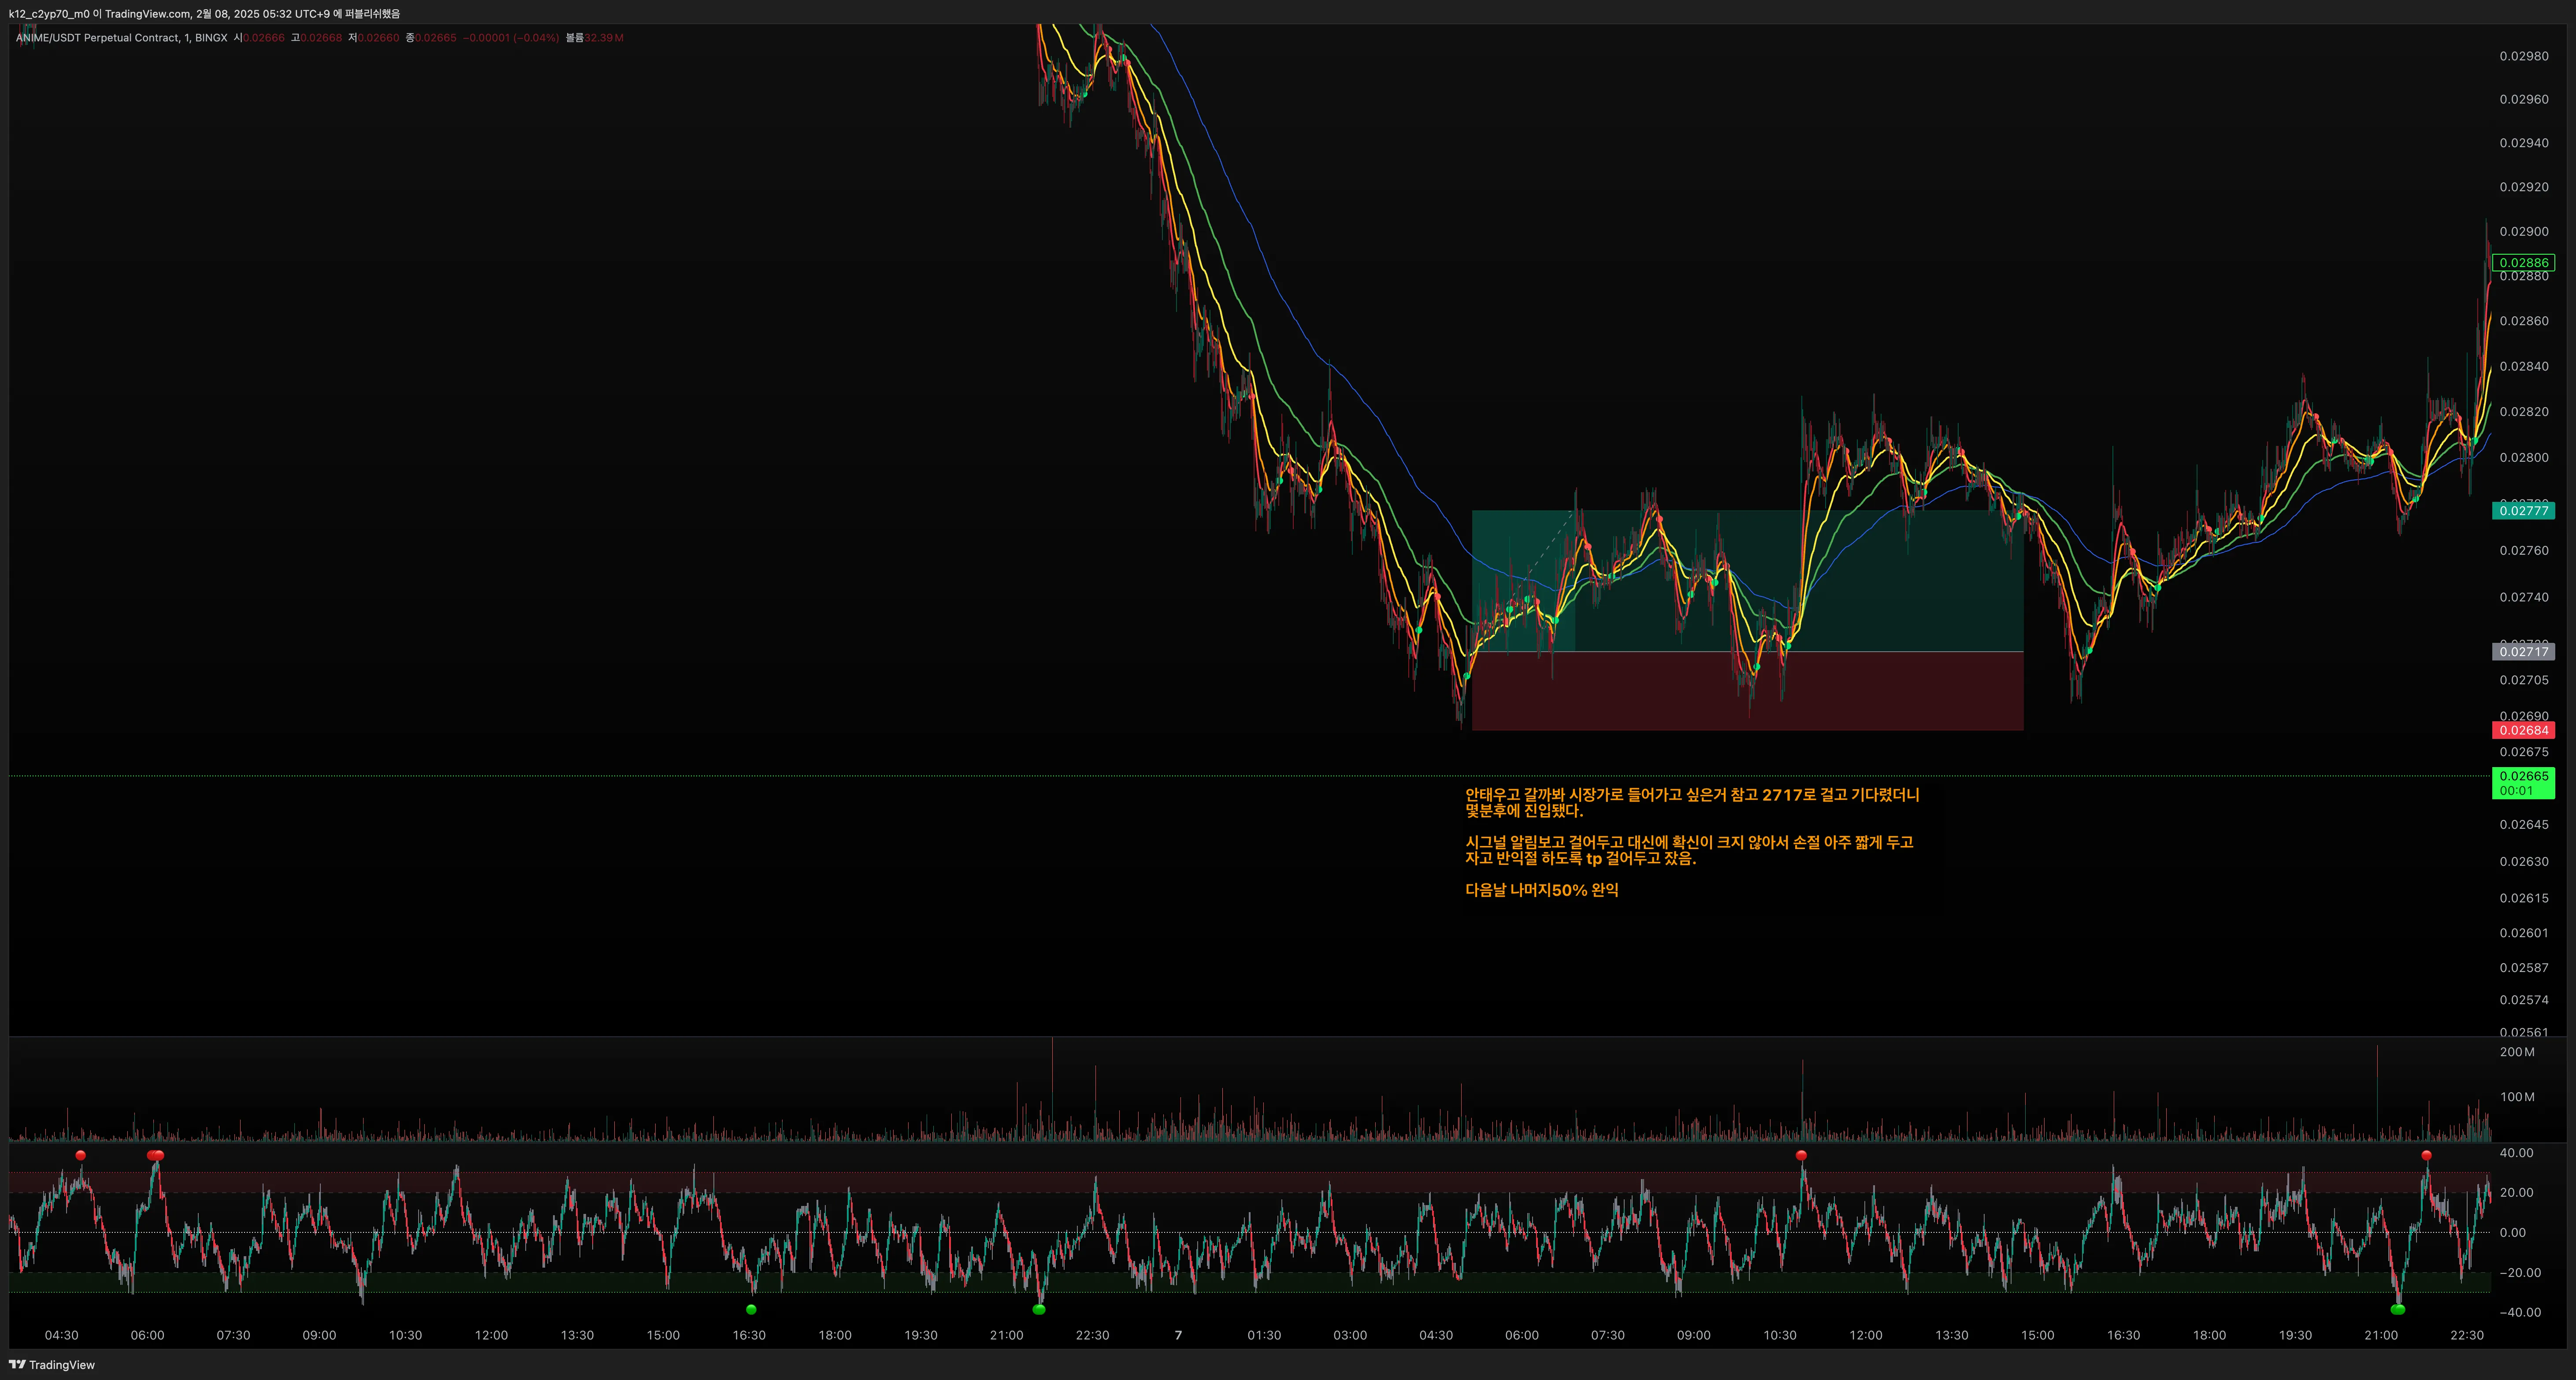Select the green profit zone of the long position
The image size is (2576, 1380).
point(1747,581)
